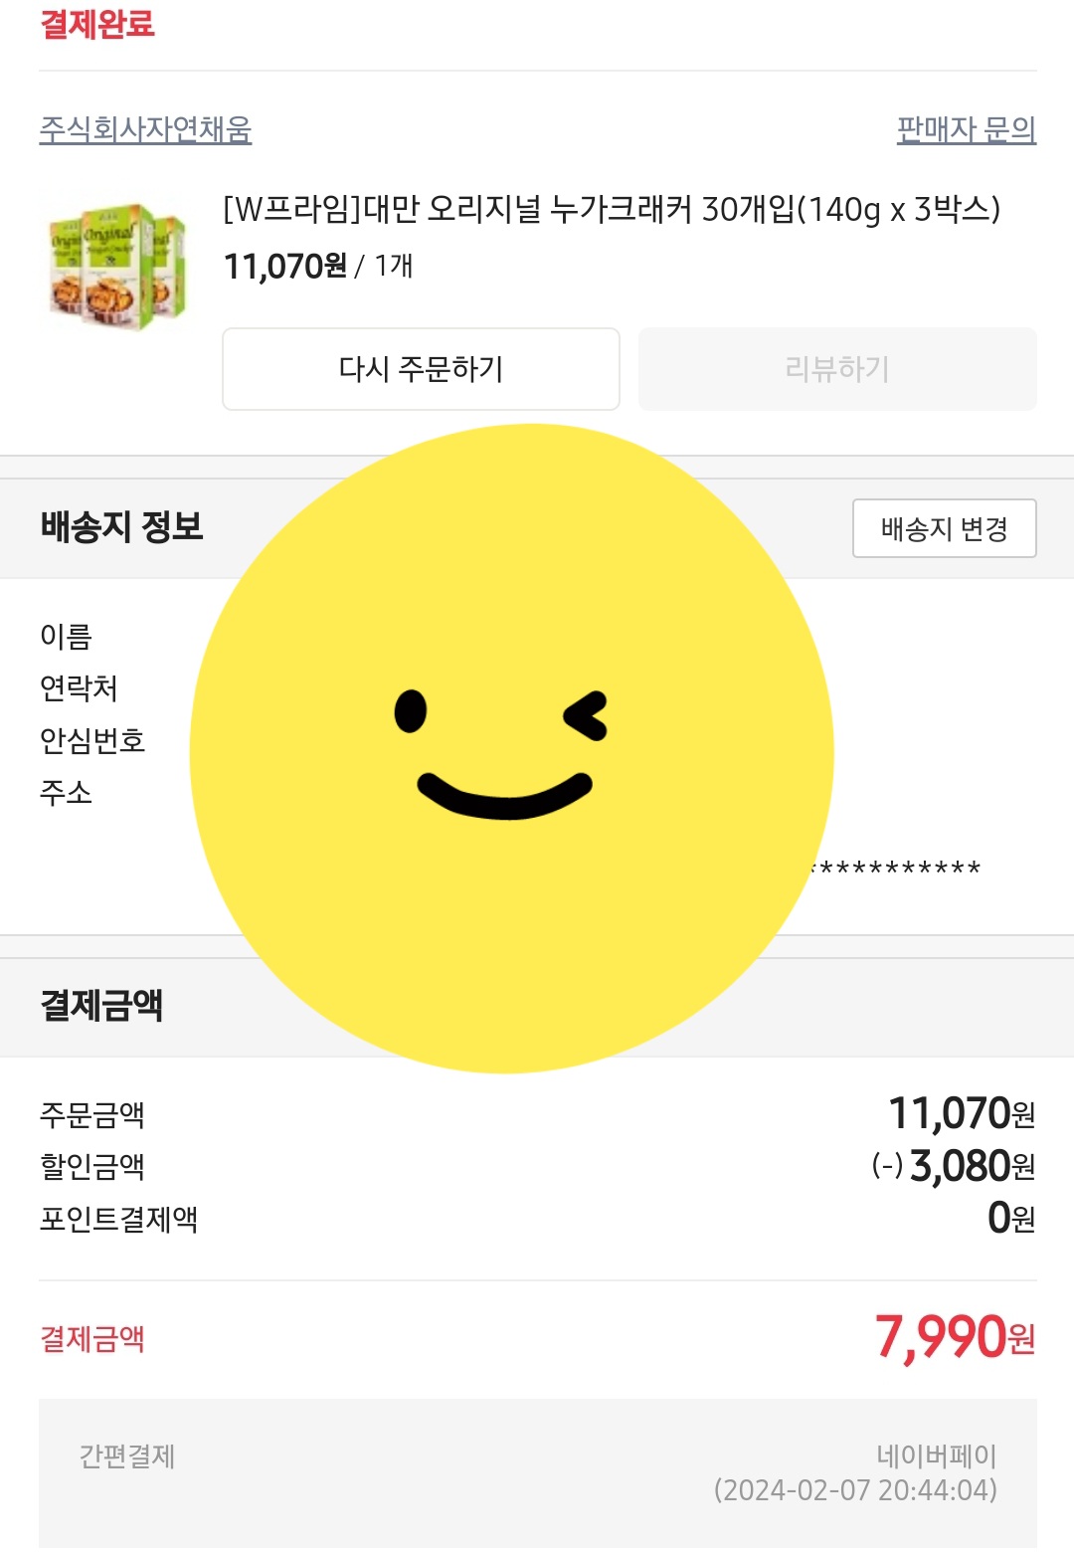Open the nougat cracker product thumbnail

117,267
